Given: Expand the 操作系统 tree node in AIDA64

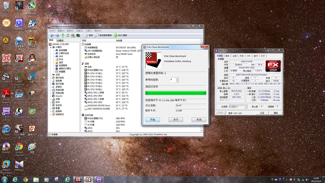Looking at the screenshot, I should tap(51, 78).
